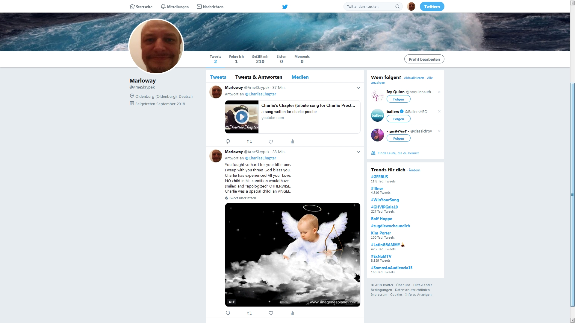
Task: Like the 38 Min. tweet
Action: 271,313
